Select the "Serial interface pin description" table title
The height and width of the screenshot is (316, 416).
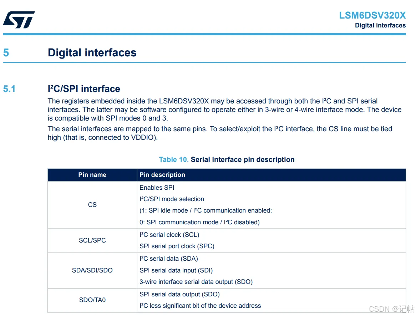tap(243, 159)
